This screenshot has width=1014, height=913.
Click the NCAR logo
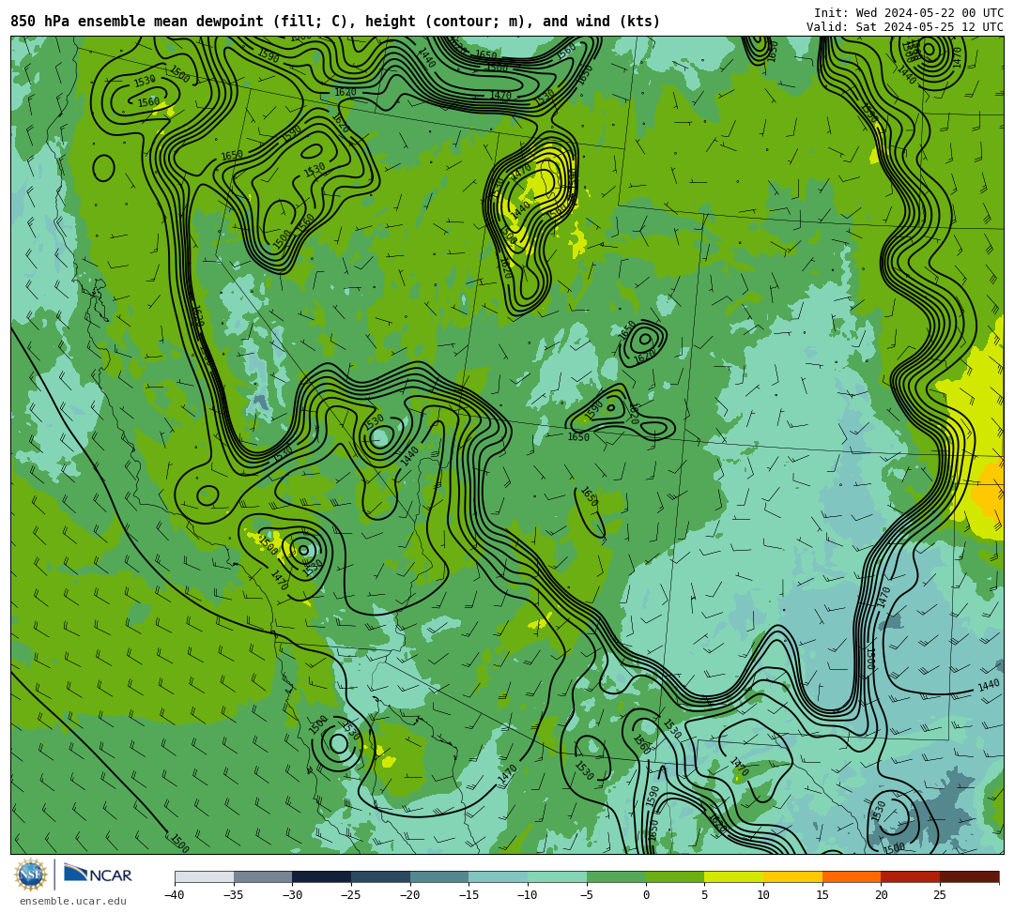click(98, 875)
